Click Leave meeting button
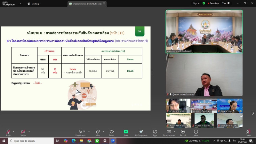The width and height of the screenshot is (256, 144). pyautogui.click(x=248, y=132)
